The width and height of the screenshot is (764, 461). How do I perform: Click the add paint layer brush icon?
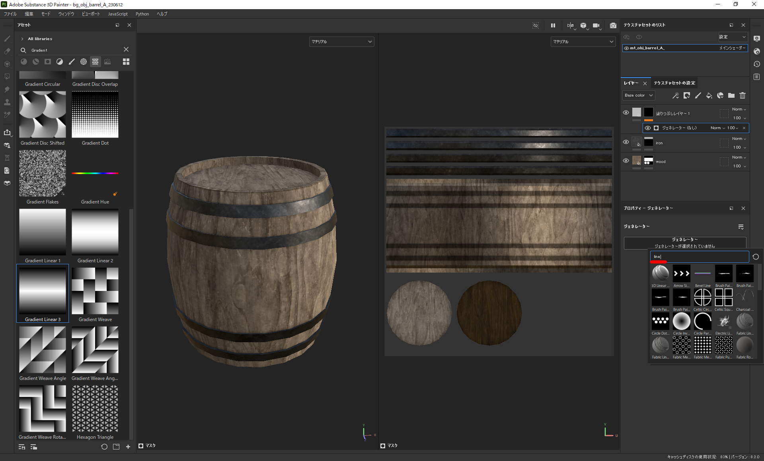click(698, 95)
